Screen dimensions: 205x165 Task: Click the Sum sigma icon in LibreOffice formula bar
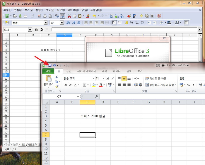coord(42,30)
